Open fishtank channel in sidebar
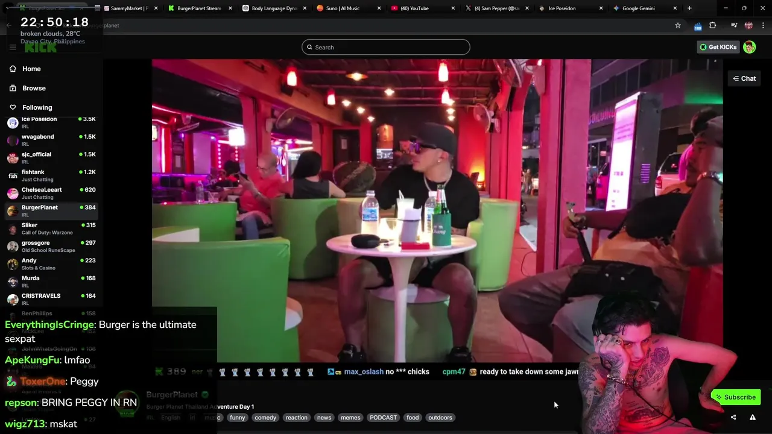The width and height of the screenshot is (772, 434). 51,175
